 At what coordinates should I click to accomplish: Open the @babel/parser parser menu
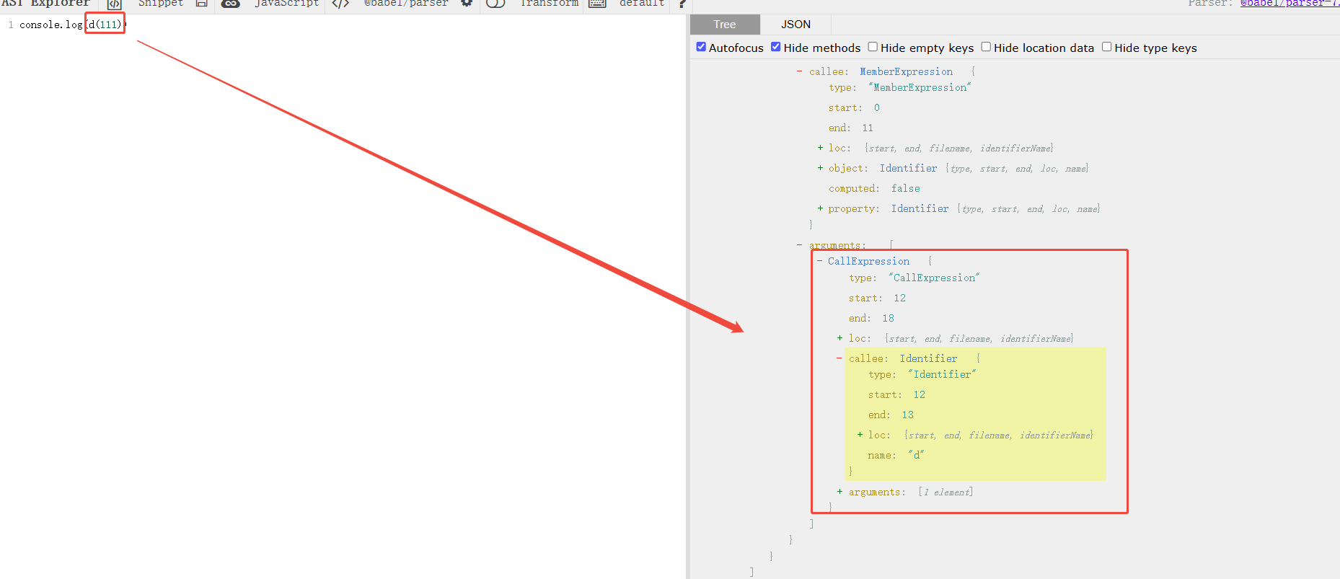tap(406, 4)
